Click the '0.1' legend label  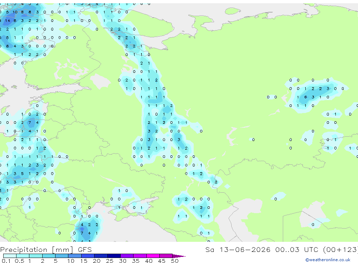click(6, 261)
